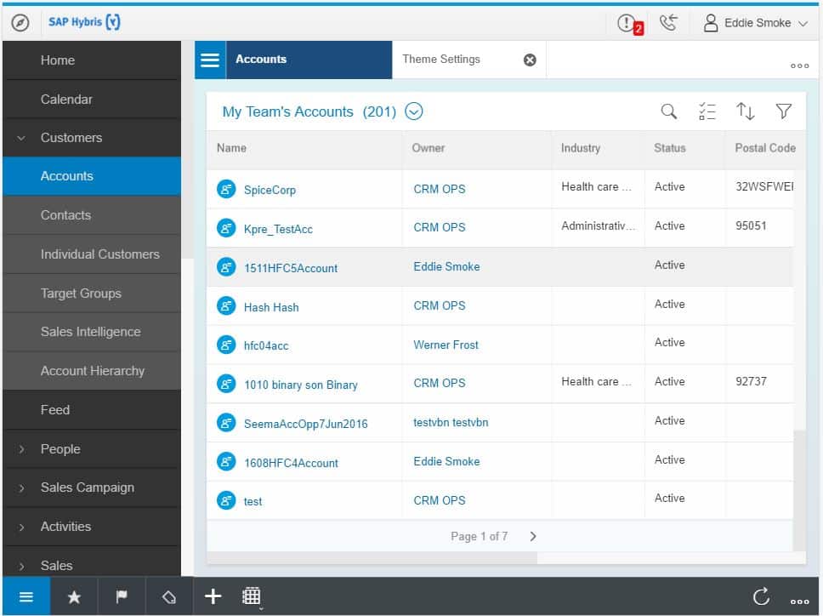This screenshot has width=823, height=616.
Task: Open the filter options for accounts
Action: tap(784, 111)
